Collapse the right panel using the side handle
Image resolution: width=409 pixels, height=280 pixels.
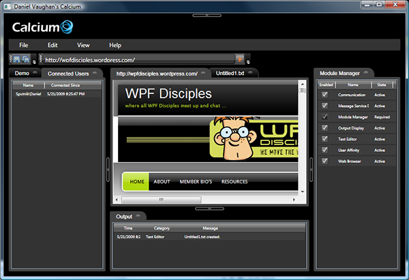311,170
